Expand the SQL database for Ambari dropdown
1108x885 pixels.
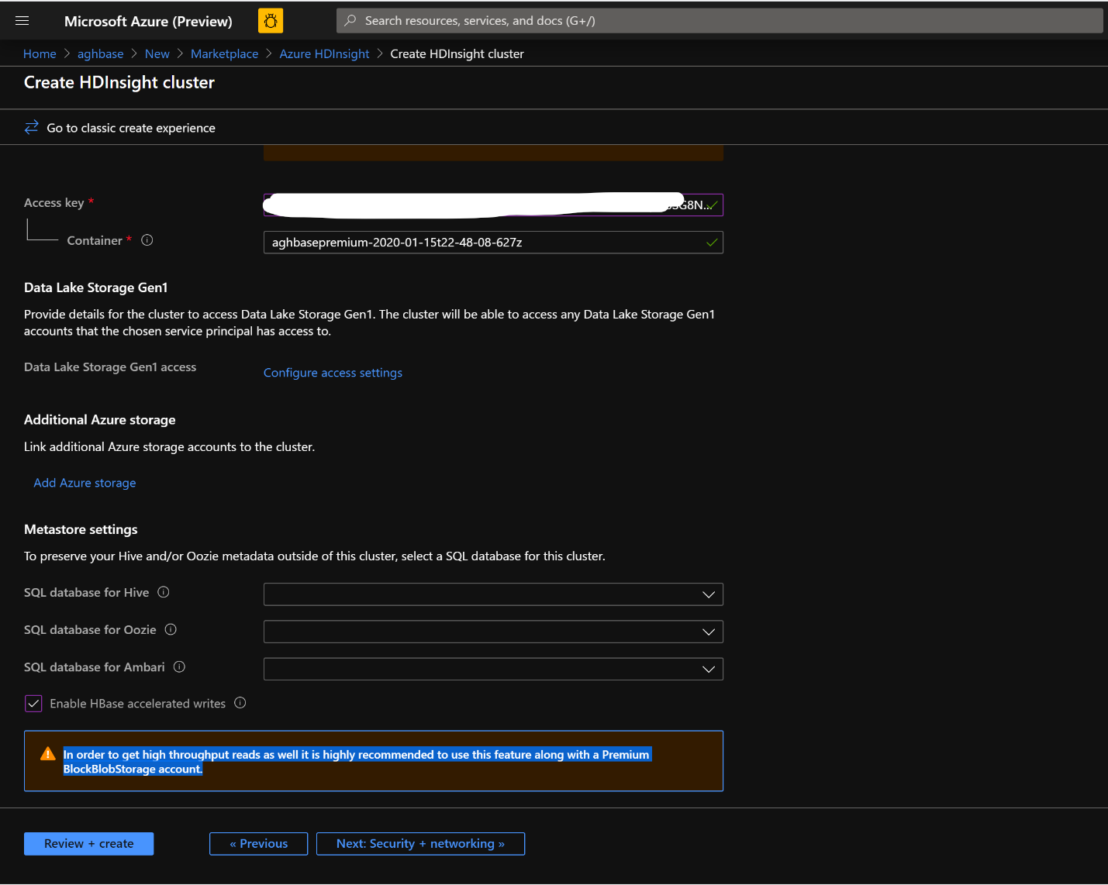(x=708, y=668)
